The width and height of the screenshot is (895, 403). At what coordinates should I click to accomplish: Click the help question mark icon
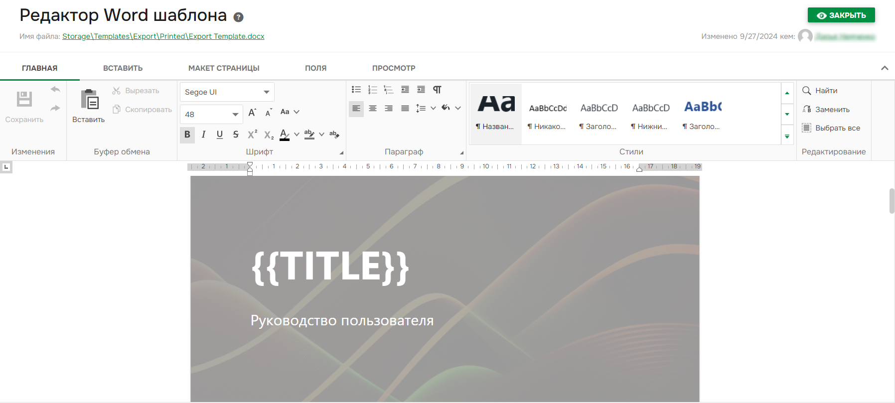239,17
